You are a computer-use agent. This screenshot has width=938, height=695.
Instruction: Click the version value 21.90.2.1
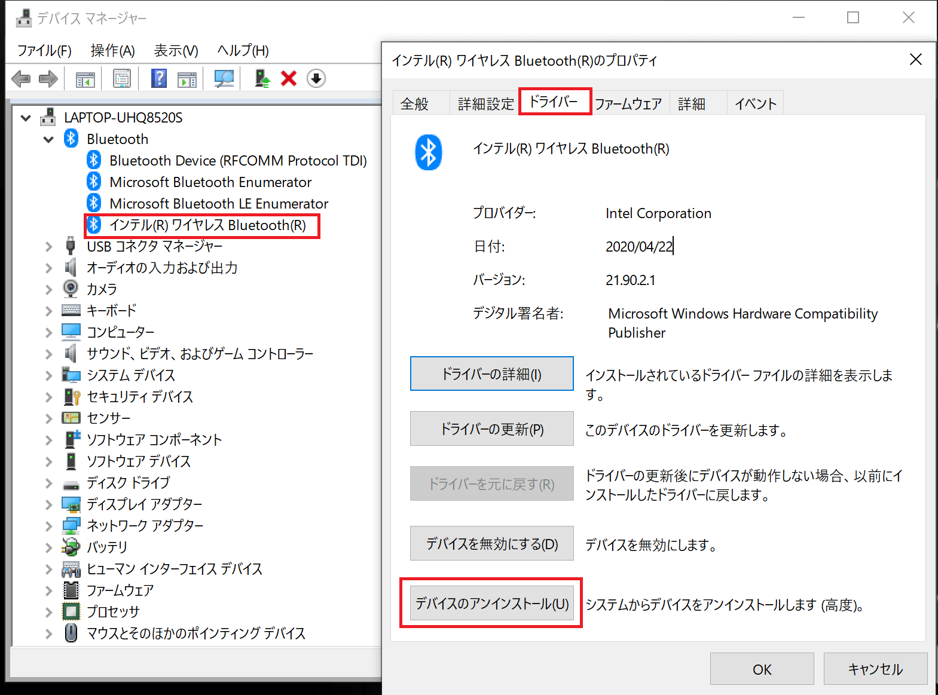630,280
